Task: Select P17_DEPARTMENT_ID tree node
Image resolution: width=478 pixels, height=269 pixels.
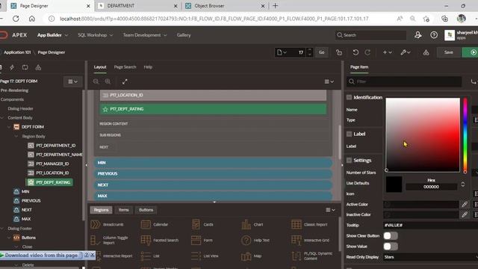Action: (x=55, y=146)
